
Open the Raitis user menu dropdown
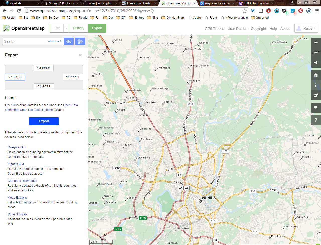coord(306,28)
